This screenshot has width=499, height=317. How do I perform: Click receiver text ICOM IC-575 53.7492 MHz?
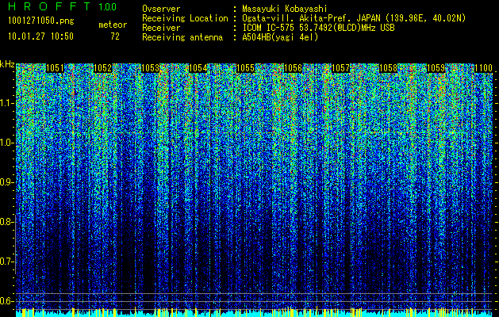pos(318,28)
